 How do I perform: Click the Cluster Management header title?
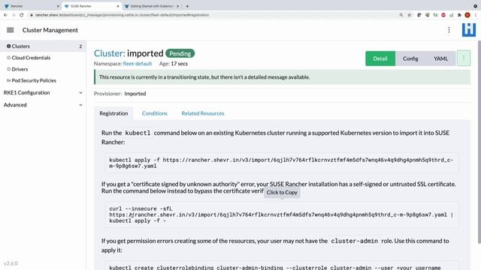50,30
